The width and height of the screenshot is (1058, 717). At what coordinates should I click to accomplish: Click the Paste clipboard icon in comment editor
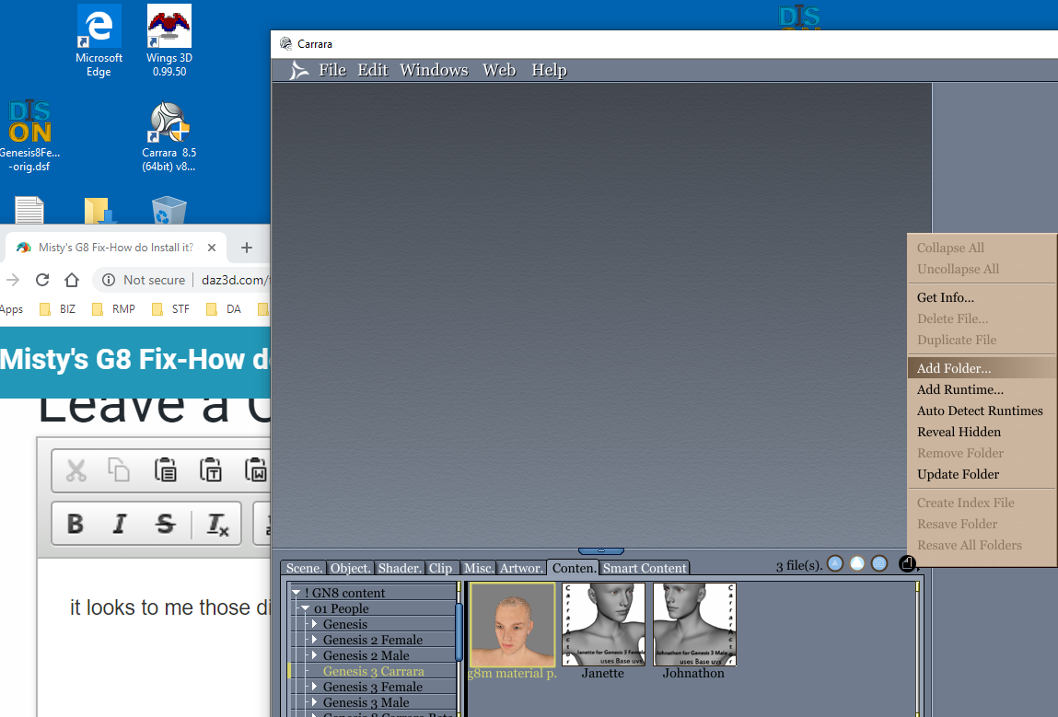(x=166, y=470)
